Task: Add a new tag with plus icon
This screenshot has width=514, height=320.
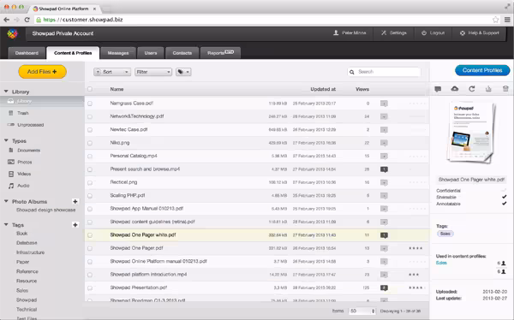Action: click(x=75, y=225)
